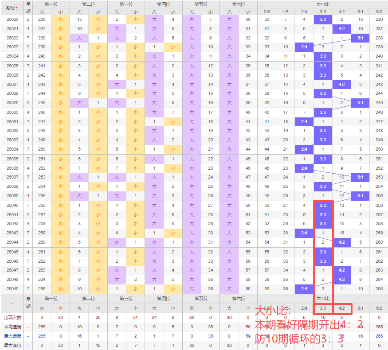Click the 大小比 header at top
The image size is (388, 350).
(323, 4)
